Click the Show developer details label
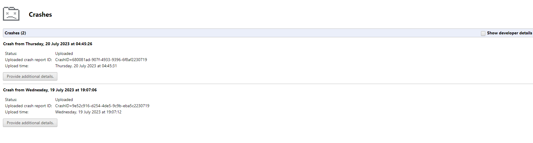Screen dimensions: 533x143 509,33
